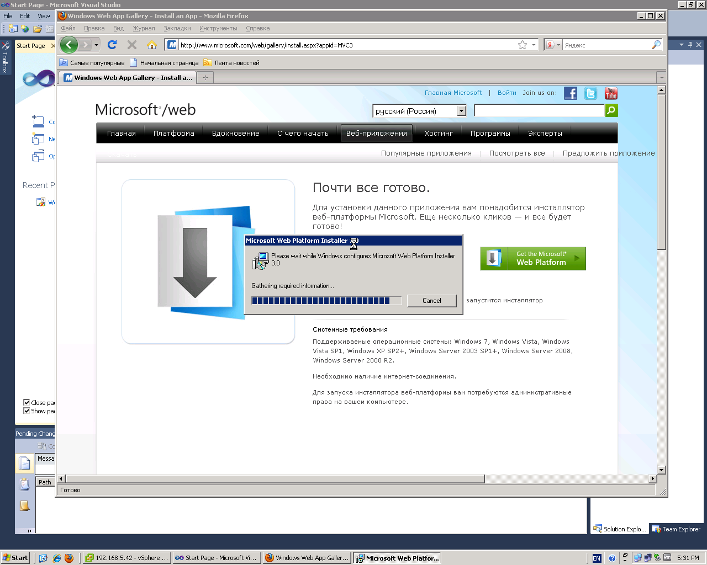Viewport: 707px width, 565px height.
Task: Open the Windows Start menu
Action: pos(15,558)
